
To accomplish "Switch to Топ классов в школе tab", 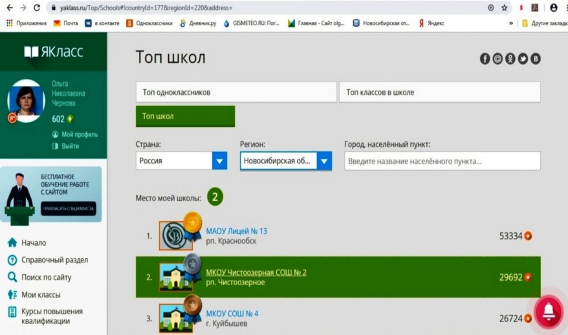I will [x=440, y=92].
